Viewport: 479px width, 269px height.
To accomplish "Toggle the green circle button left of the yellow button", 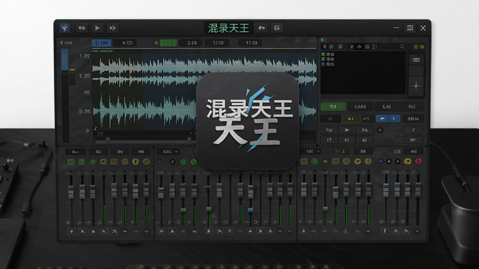I will tap(330, 119).
